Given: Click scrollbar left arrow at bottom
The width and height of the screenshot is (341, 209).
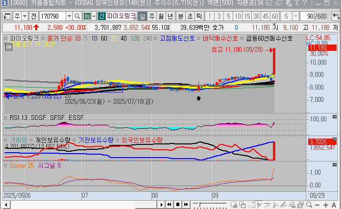Looking at the screenshot, I should [x=6, y=205].
